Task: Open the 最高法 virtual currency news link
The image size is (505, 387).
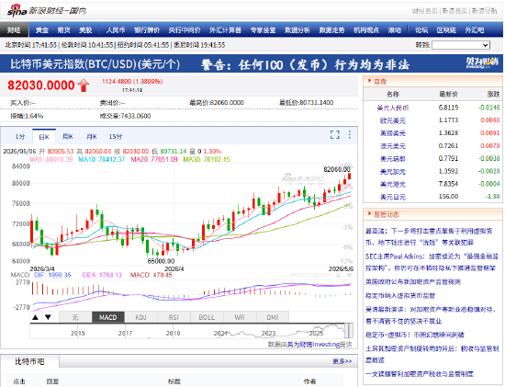Action: coord(429,237)
